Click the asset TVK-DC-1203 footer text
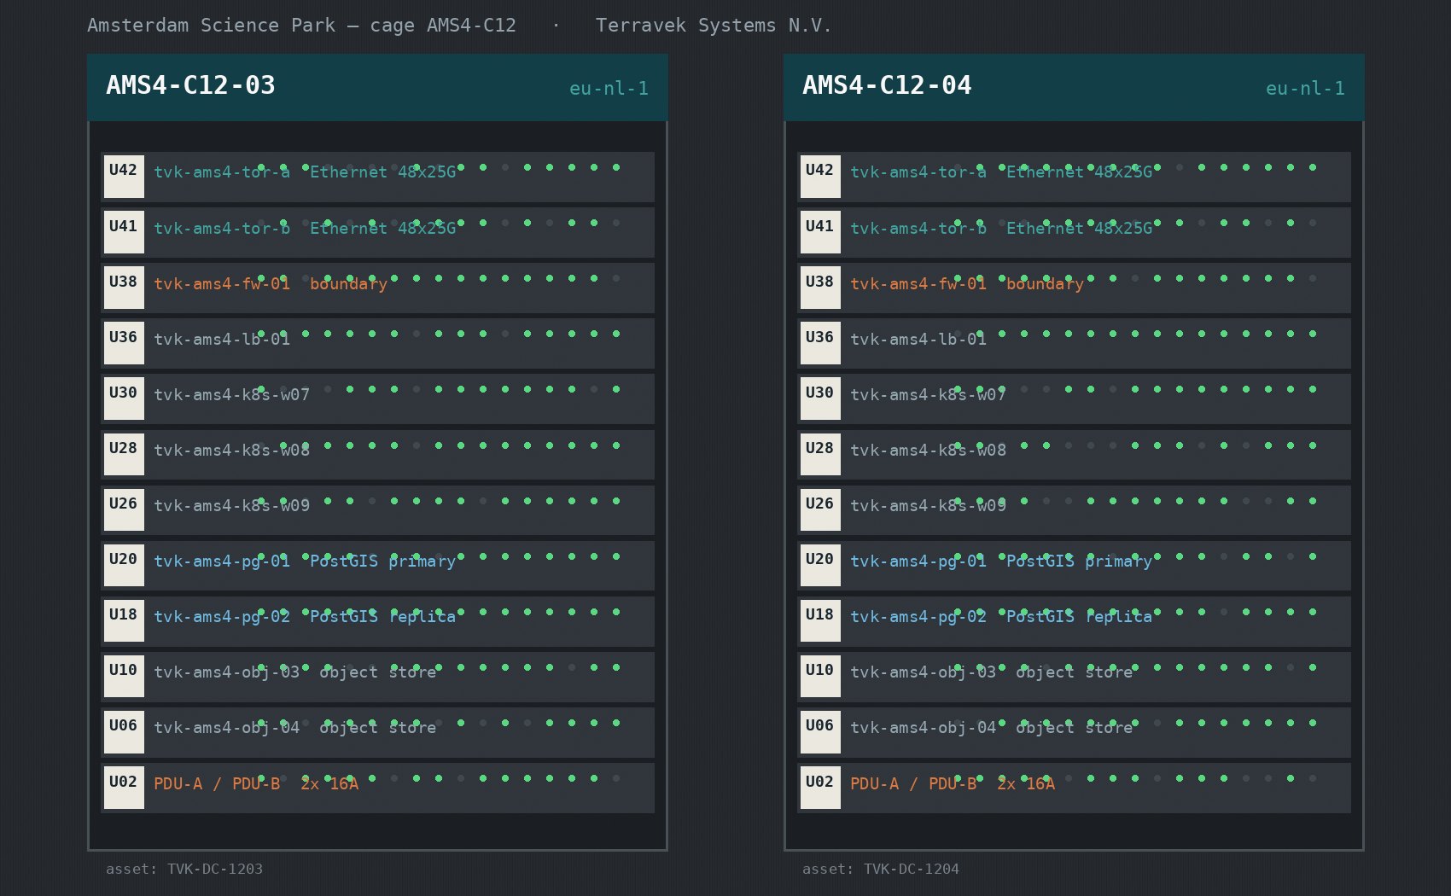This screenshot has width=1451, height=896. tap(184, 869)
